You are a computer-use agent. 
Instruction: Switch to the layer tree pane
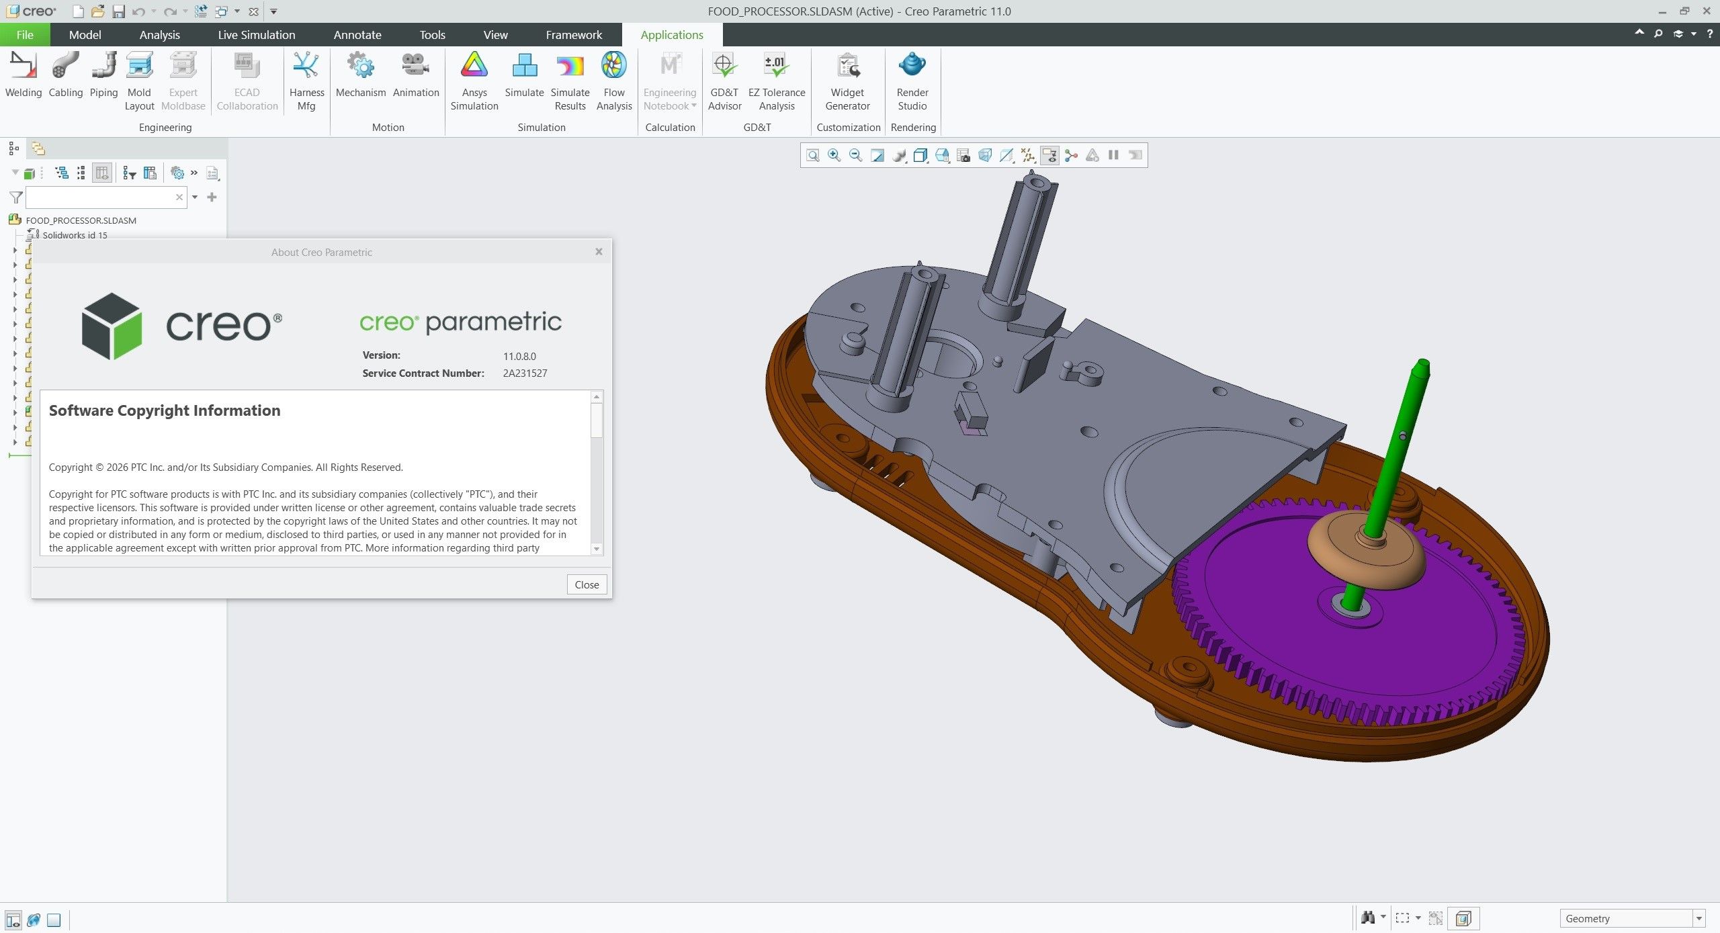point(38,148)
